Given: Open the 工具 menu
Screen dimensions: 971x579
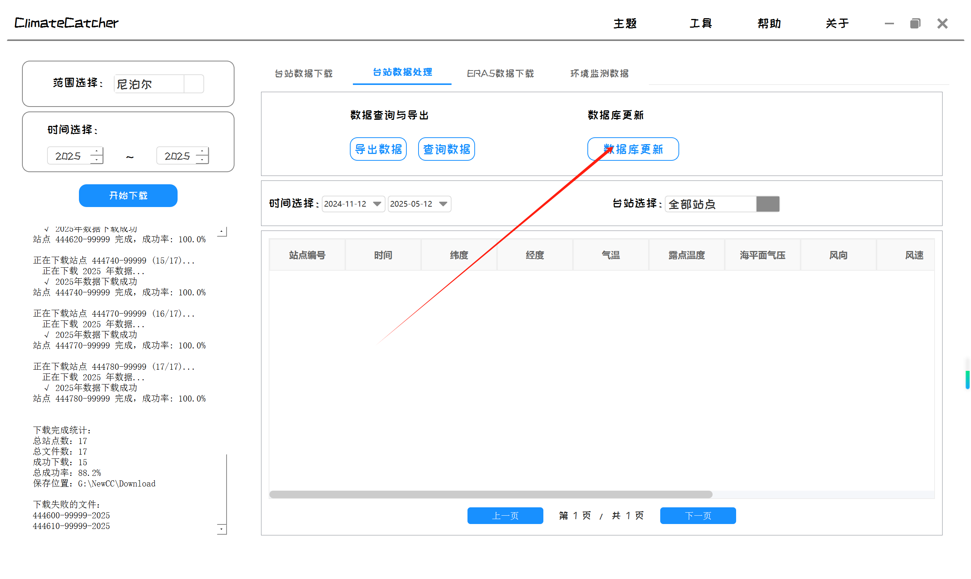Looking at the screenshot, I should click(x=701, y=24).
